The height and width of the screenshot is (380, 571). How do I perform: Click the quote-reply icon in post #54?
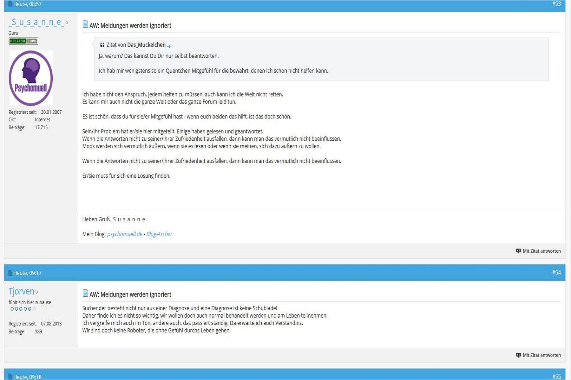pos(518,355)
